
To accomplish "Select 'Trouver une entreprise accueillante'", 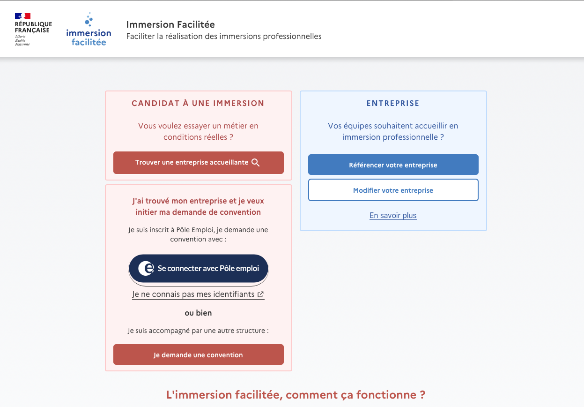I will pyautogui.click(x=198, y=162).
